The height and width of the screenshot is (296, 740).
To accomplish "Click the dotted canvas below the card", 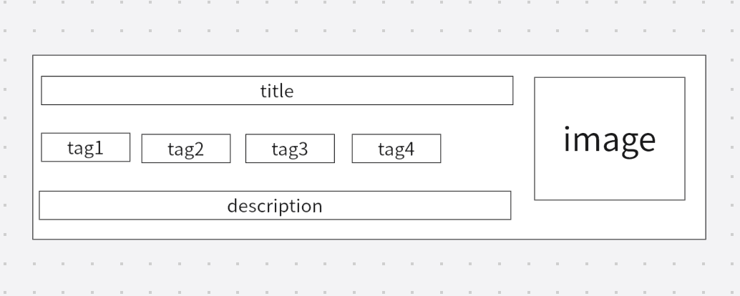I will point(358,268).
